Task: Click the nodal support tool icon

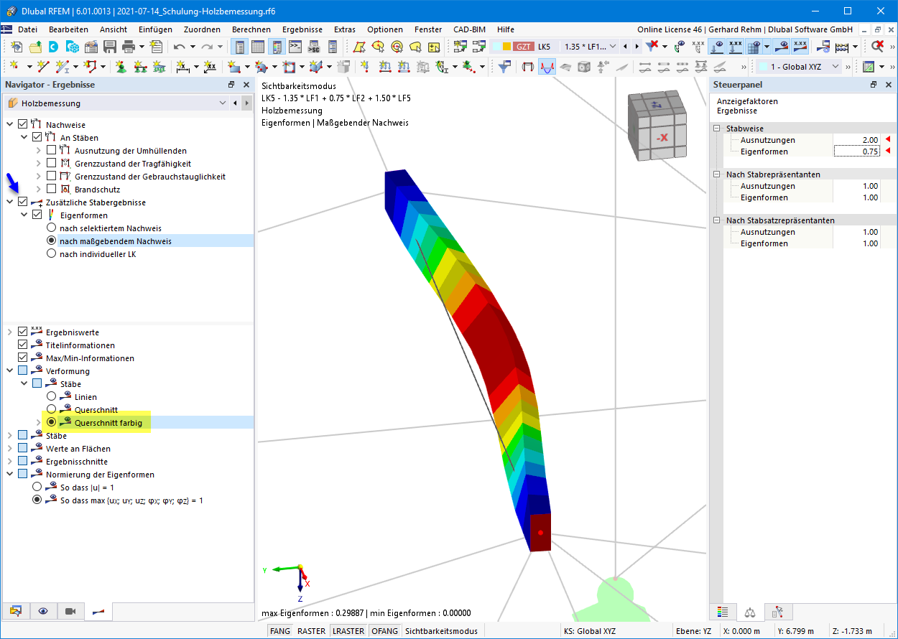Action: (121, 67)
